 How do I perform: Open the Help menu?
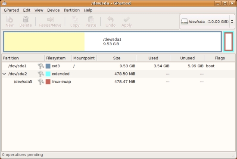pos(88,10)
